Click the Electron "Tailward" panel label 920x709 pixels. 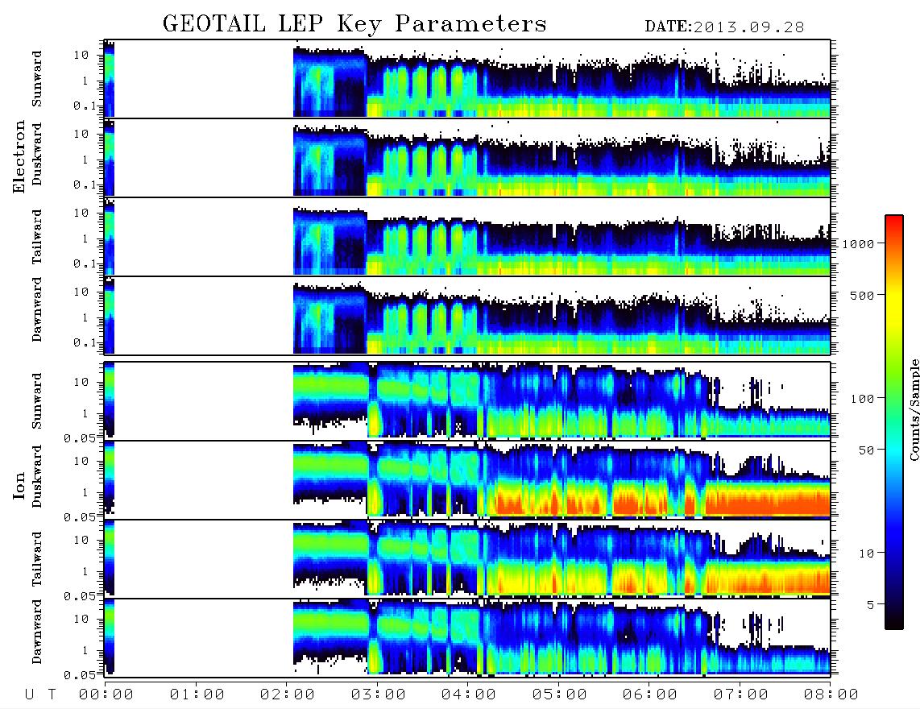click(37, 237)
